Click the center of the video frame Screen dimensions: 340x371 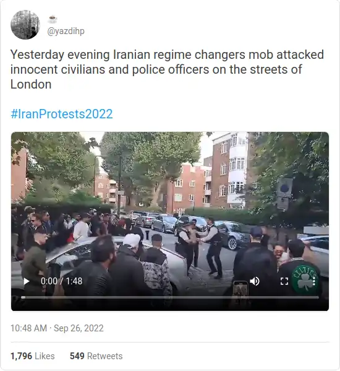170,221
